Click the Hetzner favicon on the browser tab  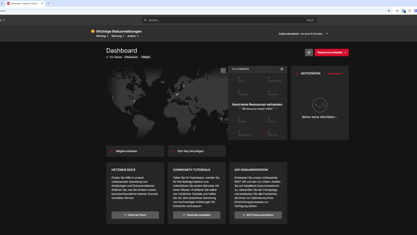click(x=8, y=3)
